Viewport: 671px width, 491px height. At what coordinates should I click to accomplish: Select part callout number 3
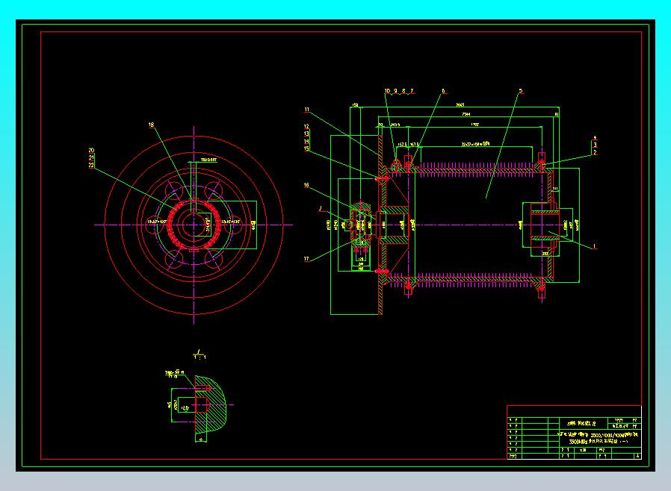point(595,146)
